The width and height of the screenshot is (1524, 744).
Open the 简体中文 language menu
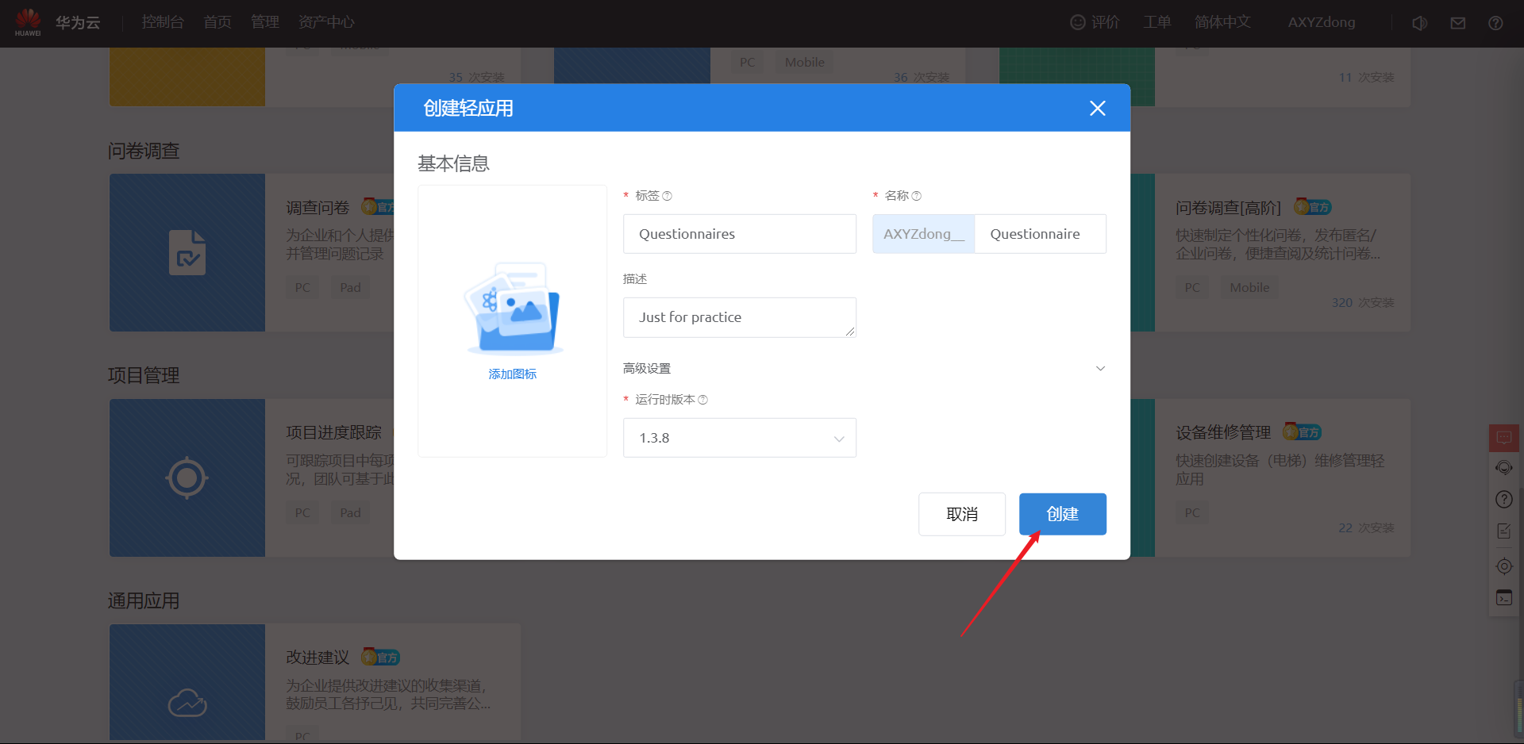click(1222, 22)
